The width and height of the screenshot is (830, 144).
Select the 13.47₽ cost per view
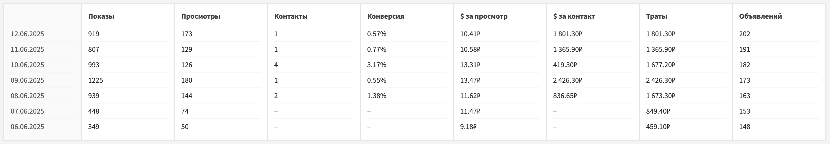point(470,80)
